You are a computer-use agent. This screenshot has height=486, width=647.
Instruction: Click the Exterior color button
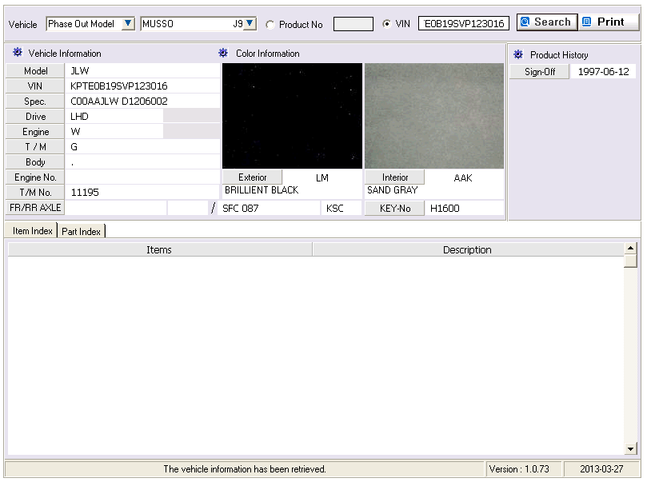(252, 177)
